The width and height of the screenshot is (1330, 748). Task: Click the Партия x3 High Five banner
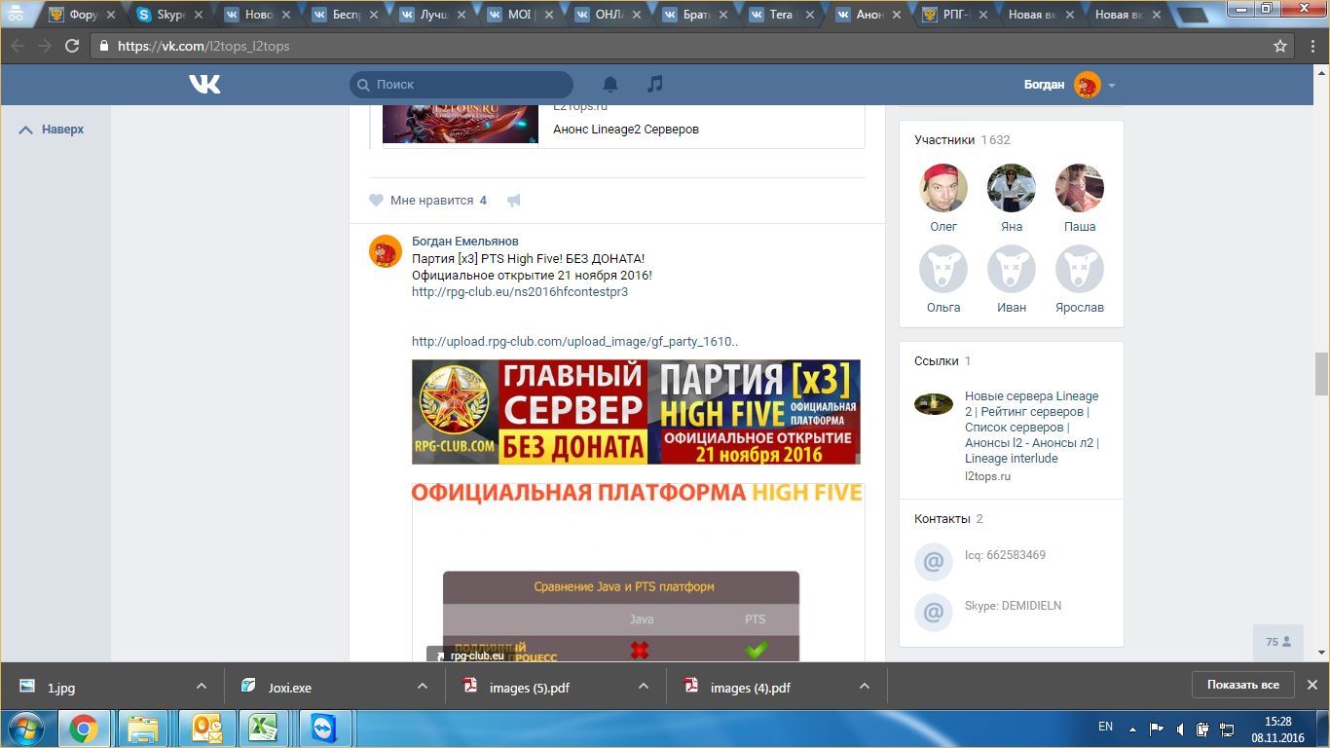(636, 412)
